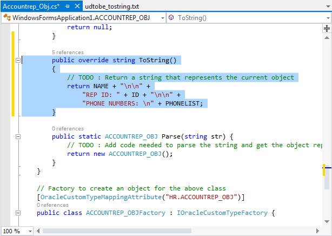The image size is (332, 236).
Task: Click the vertical scrollbar down arrow
Action: pyautogui.click(x=327, y=221)
